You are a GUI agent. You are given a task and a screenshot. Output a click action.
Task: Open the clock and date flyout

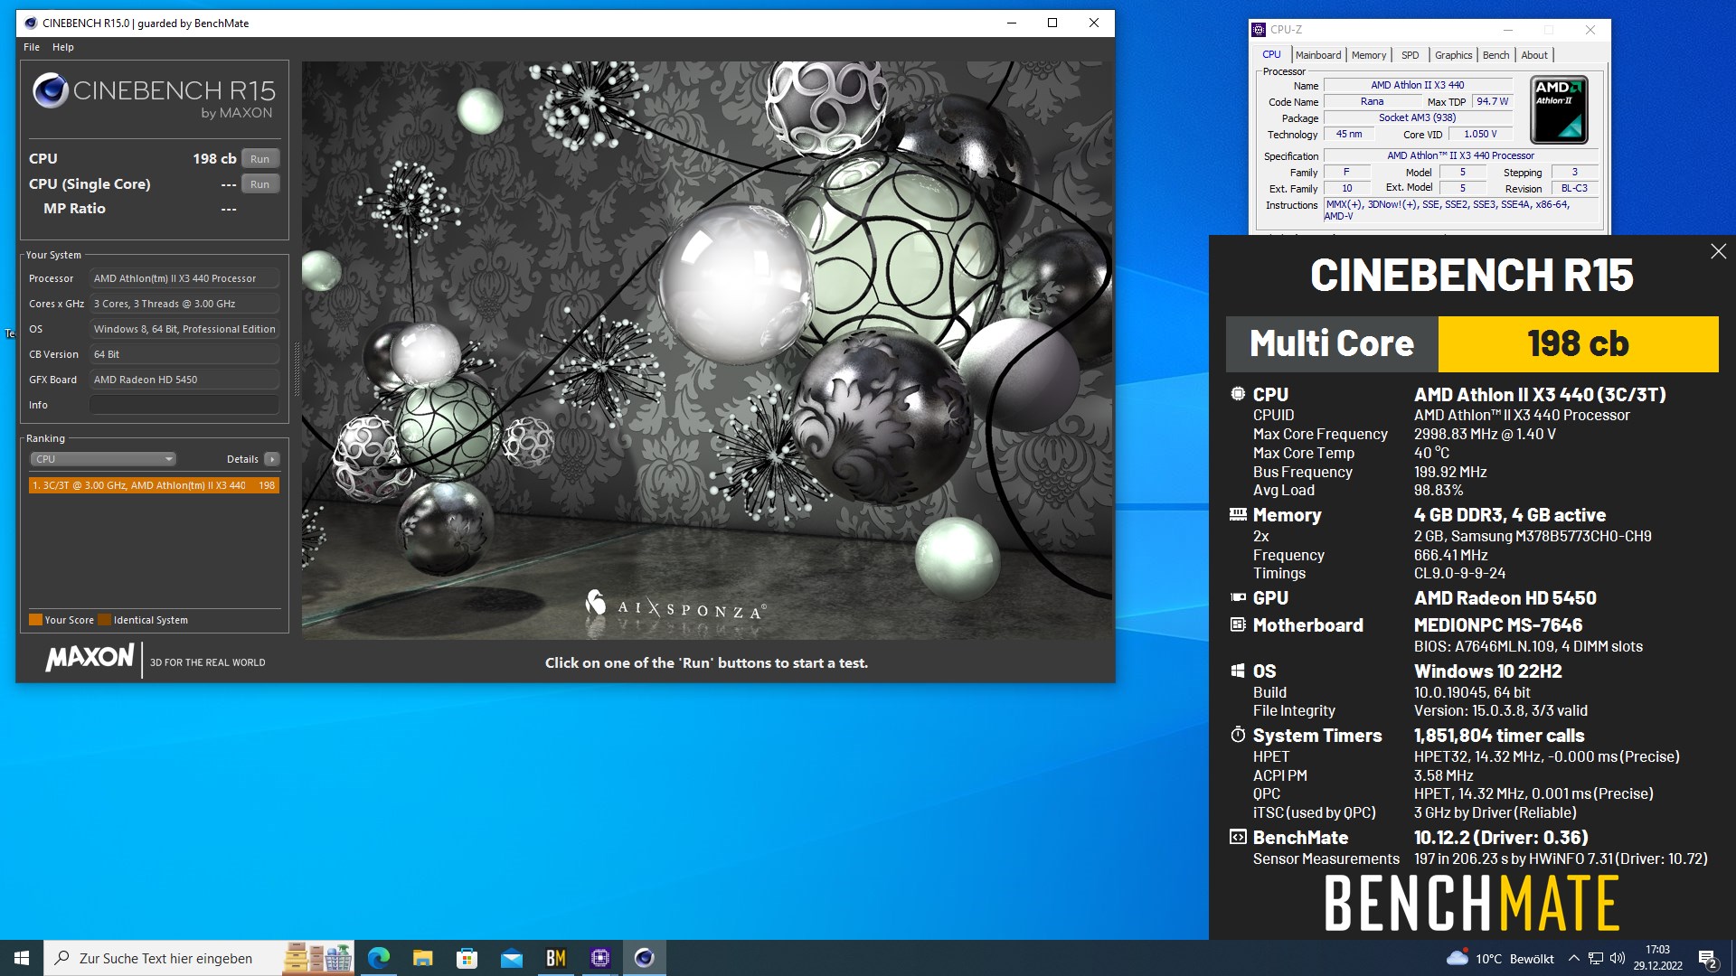click(1658, 958)
